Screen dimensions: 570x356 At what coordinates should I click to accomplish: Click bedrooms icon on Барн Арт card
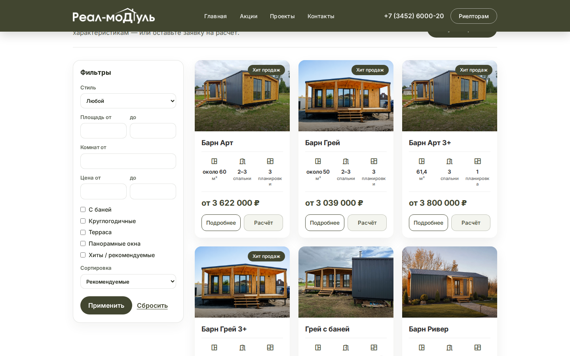pos(242,161)
